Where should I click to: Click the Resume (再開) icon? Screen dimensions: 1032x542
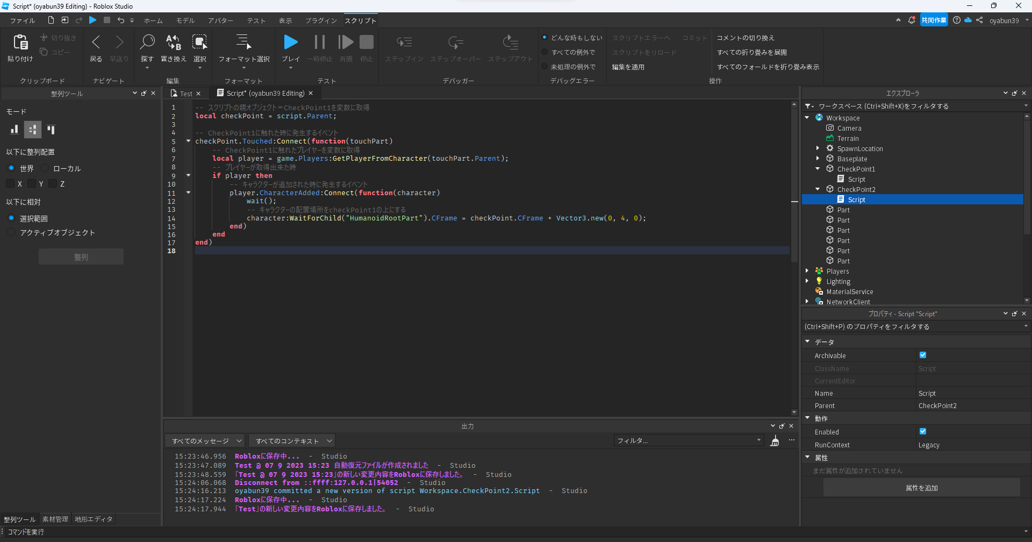pos(346,41)
